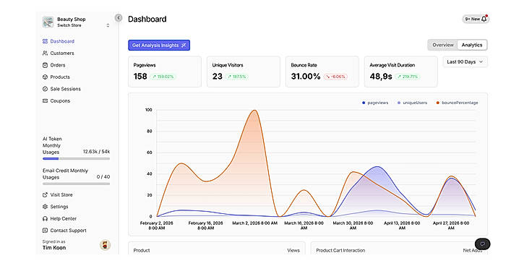Screen dimensions: 532x266
Task: Click the Pageviews 158 stat card
Action: pyautogui.click(x=165, y=72)
